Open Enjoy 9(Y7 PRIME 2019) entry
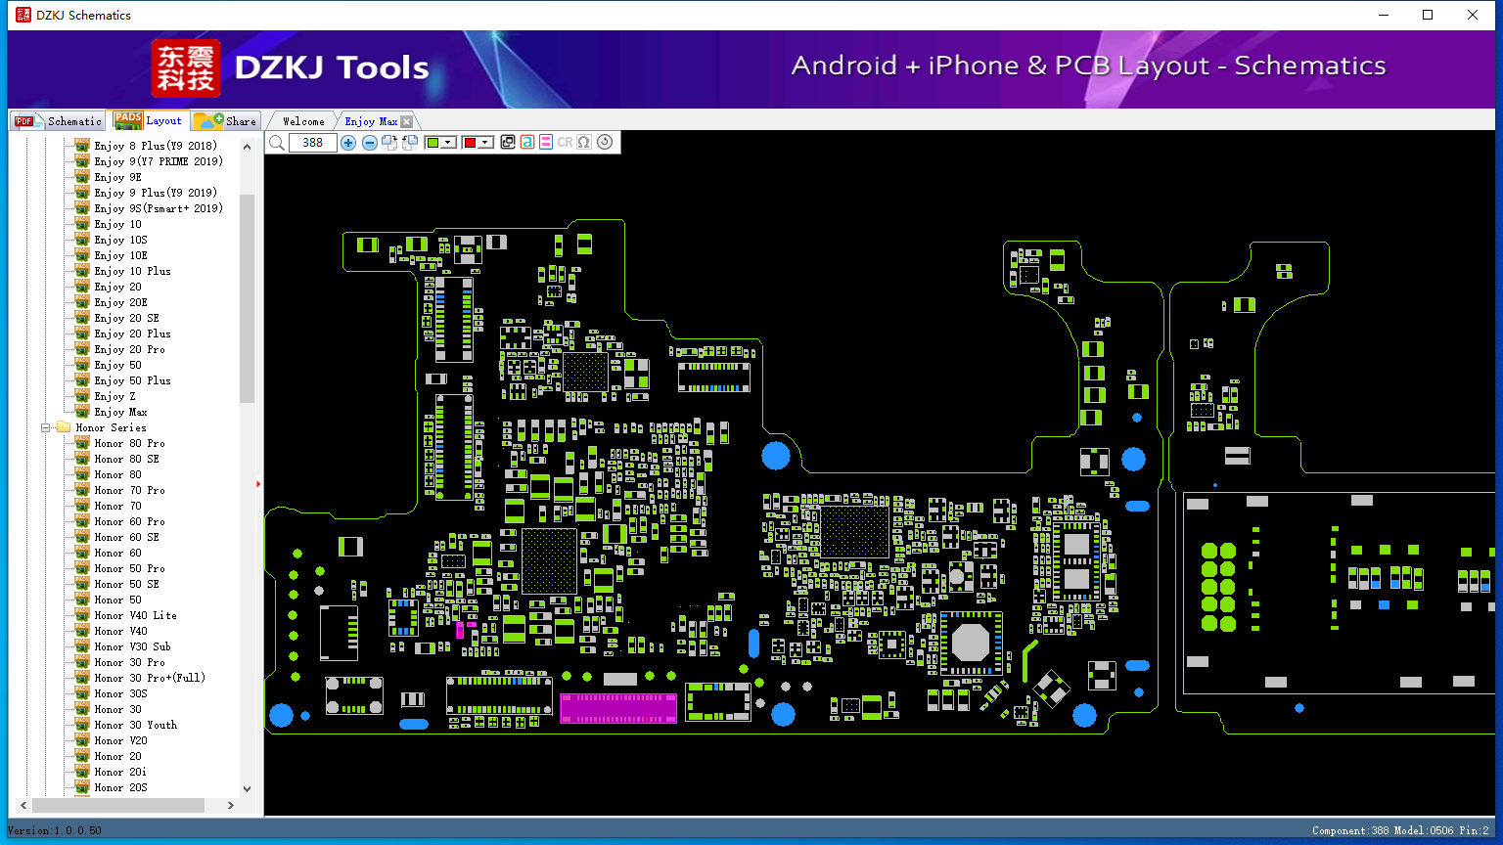The height and width of the screenshot is (845, 1503). (159, 161)
